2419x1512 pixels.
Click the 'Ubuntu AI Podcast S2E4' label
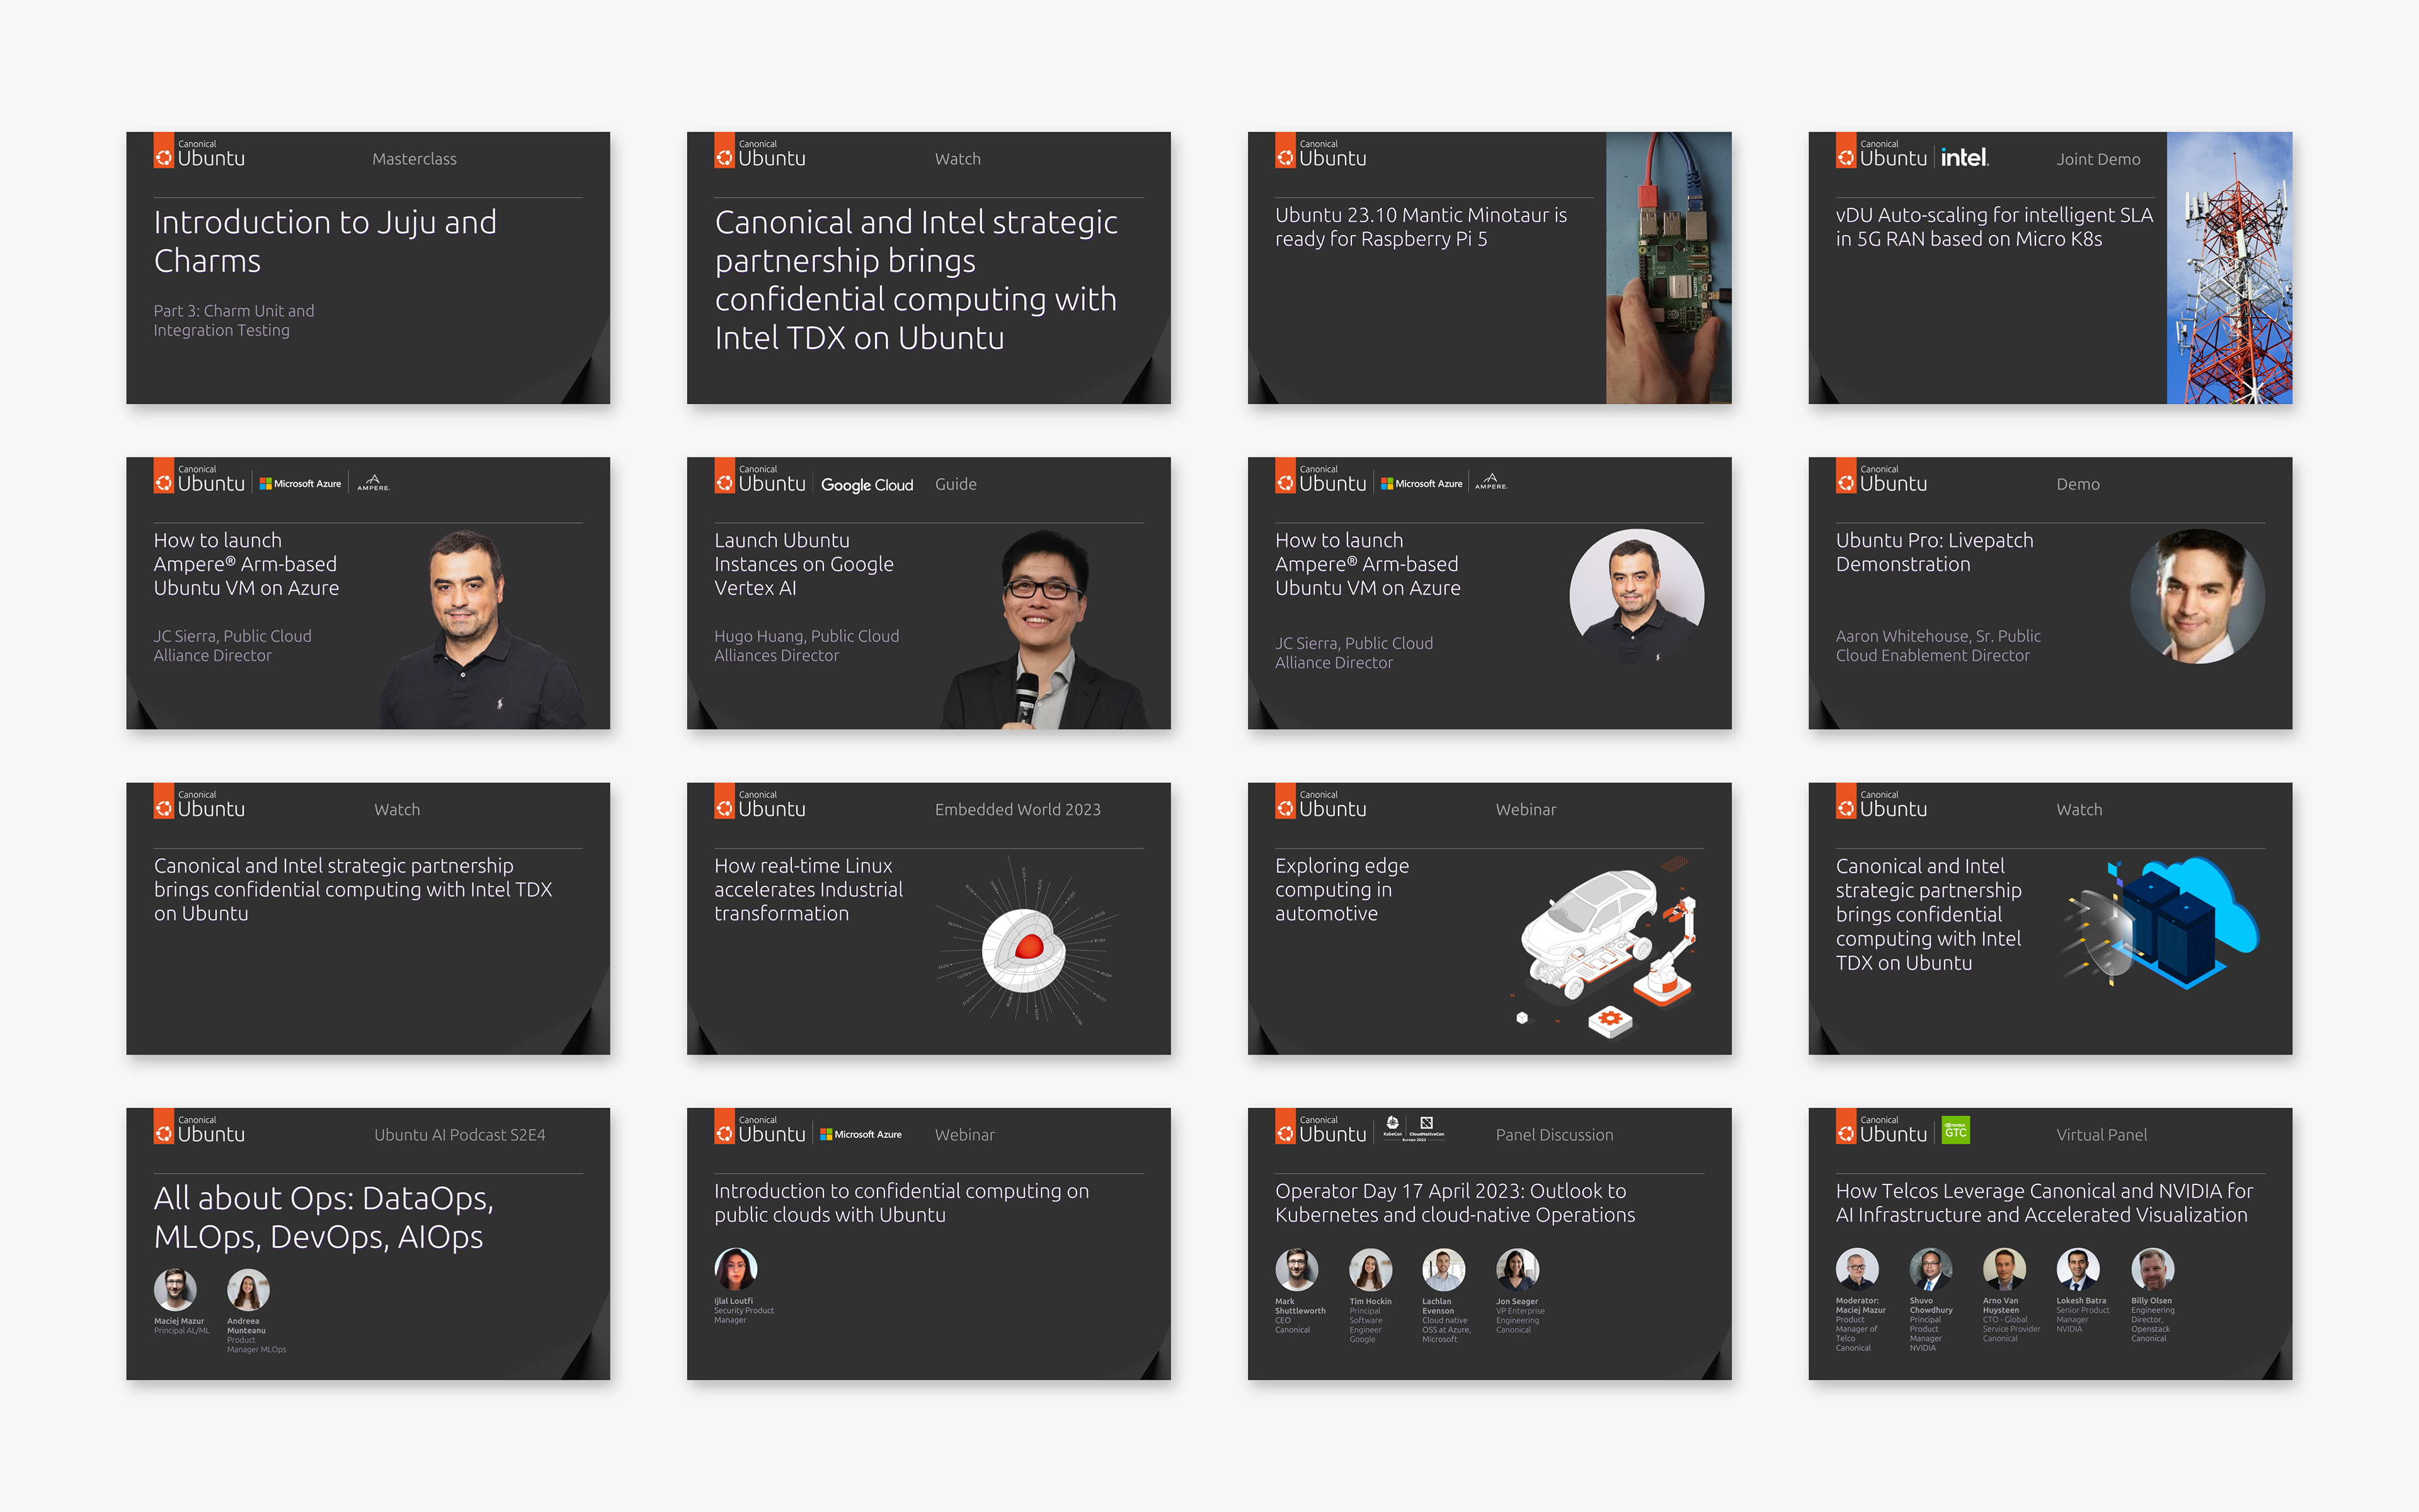tap(460, 1135)
